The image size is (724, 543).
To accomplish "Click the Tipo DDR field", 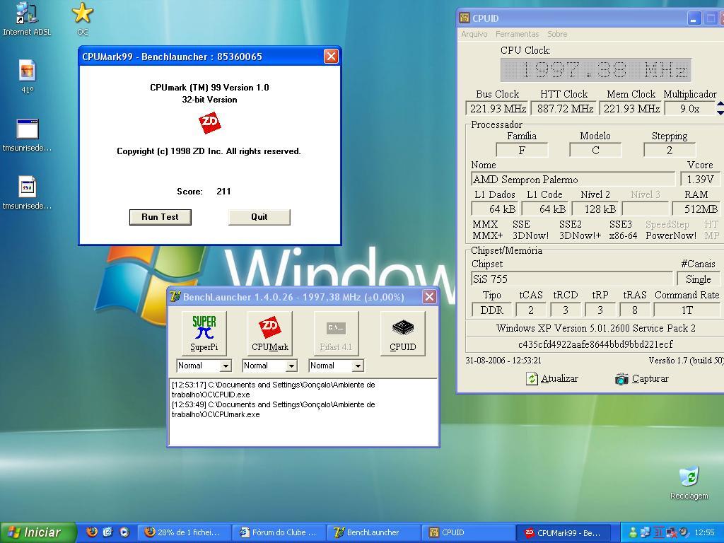I will click(492, 310).
